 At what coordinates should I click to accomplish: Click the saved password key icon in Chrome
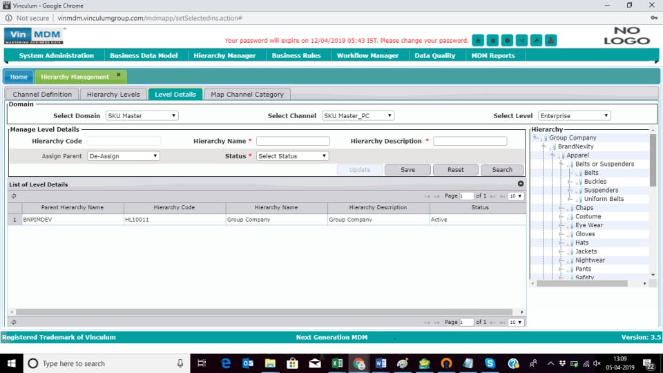click(x=654, y=18)
